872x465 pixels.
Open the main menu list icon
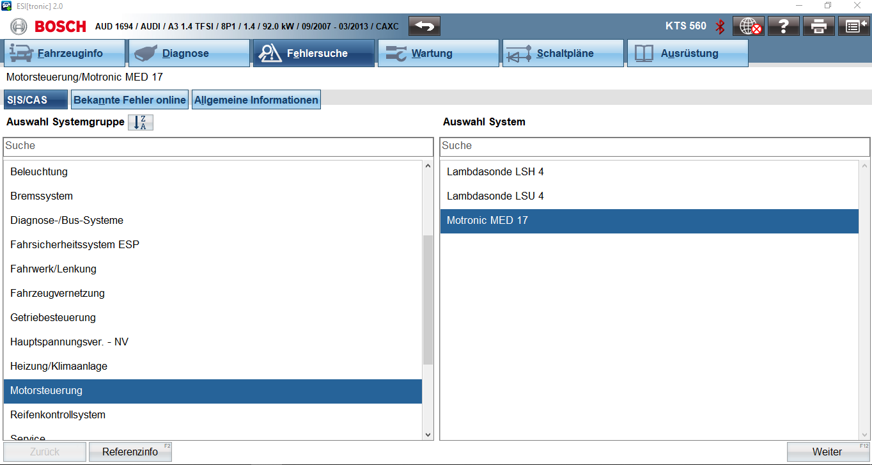tap(853, 26)
